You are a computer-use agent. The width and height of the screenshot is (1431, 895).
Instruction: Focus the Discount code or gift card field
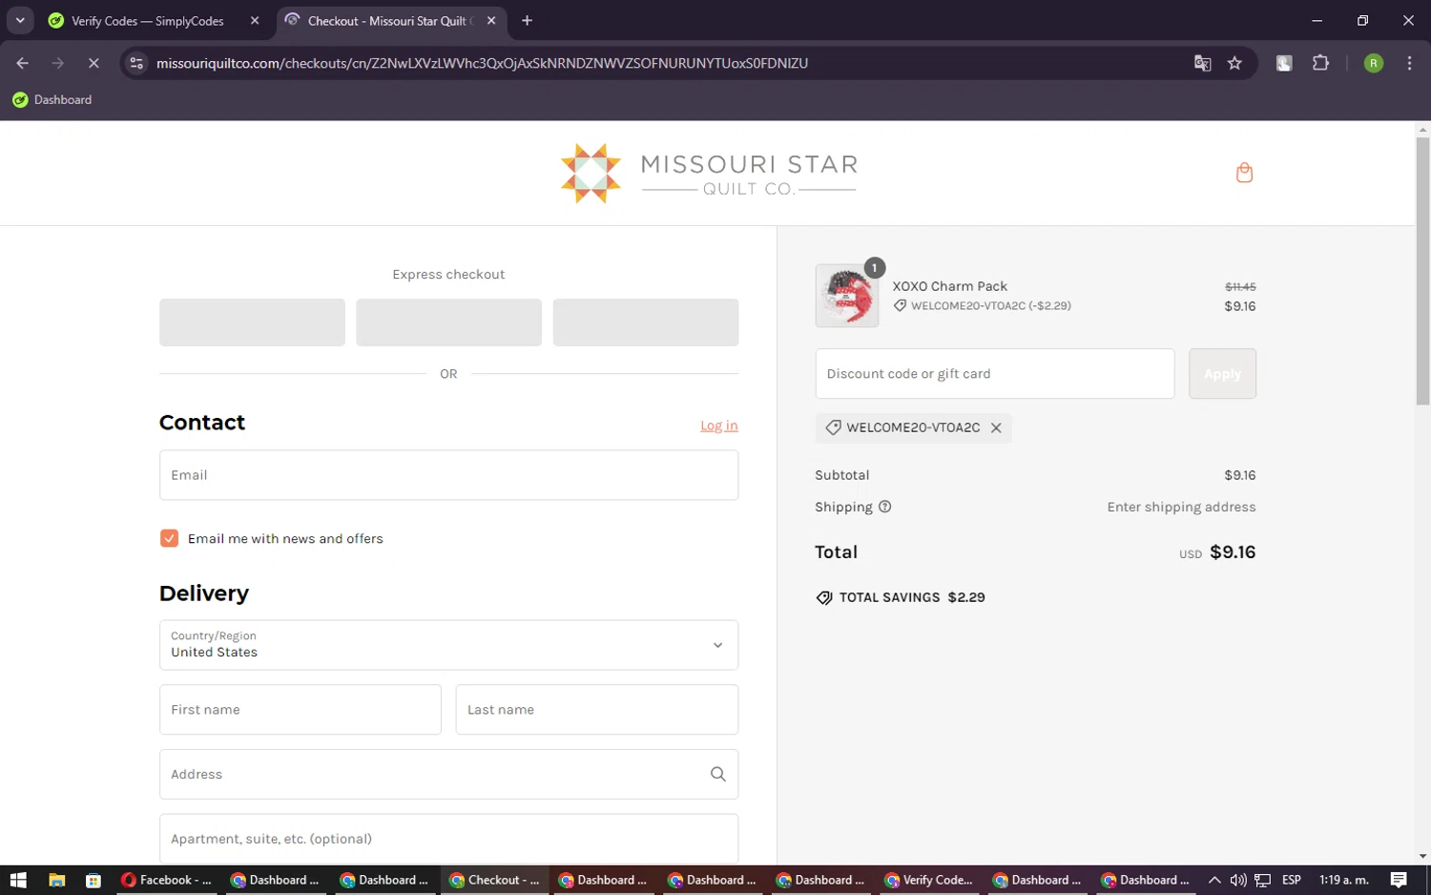click(994, 374)
